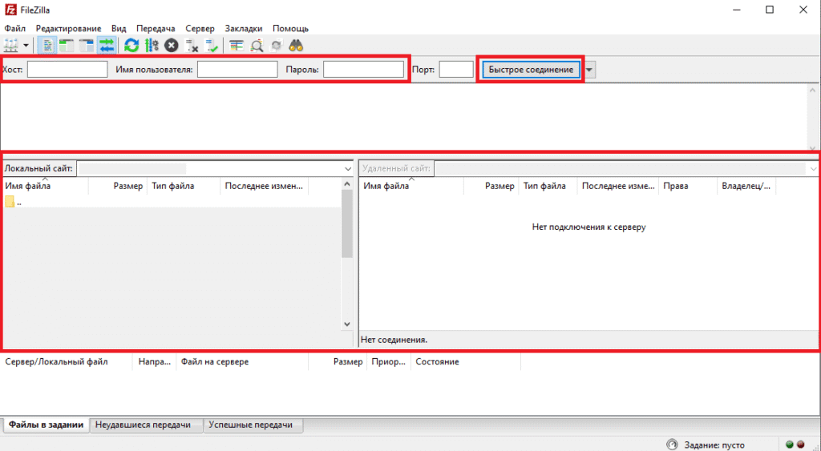
Task: Click the Порт input field
Action: (x=456, y=69)
